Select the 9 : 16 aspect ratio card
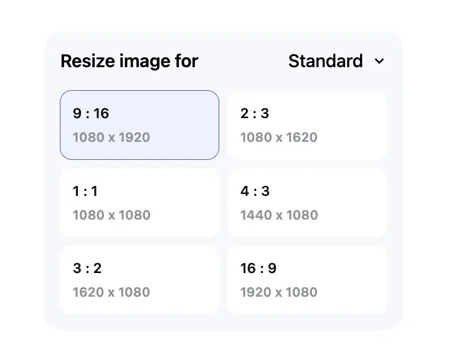 140,125
